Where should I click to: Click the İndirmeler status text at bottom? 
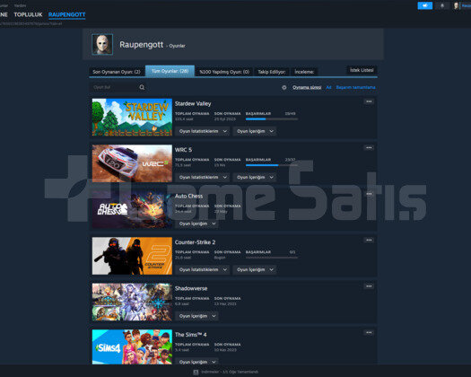click(230, 373)
